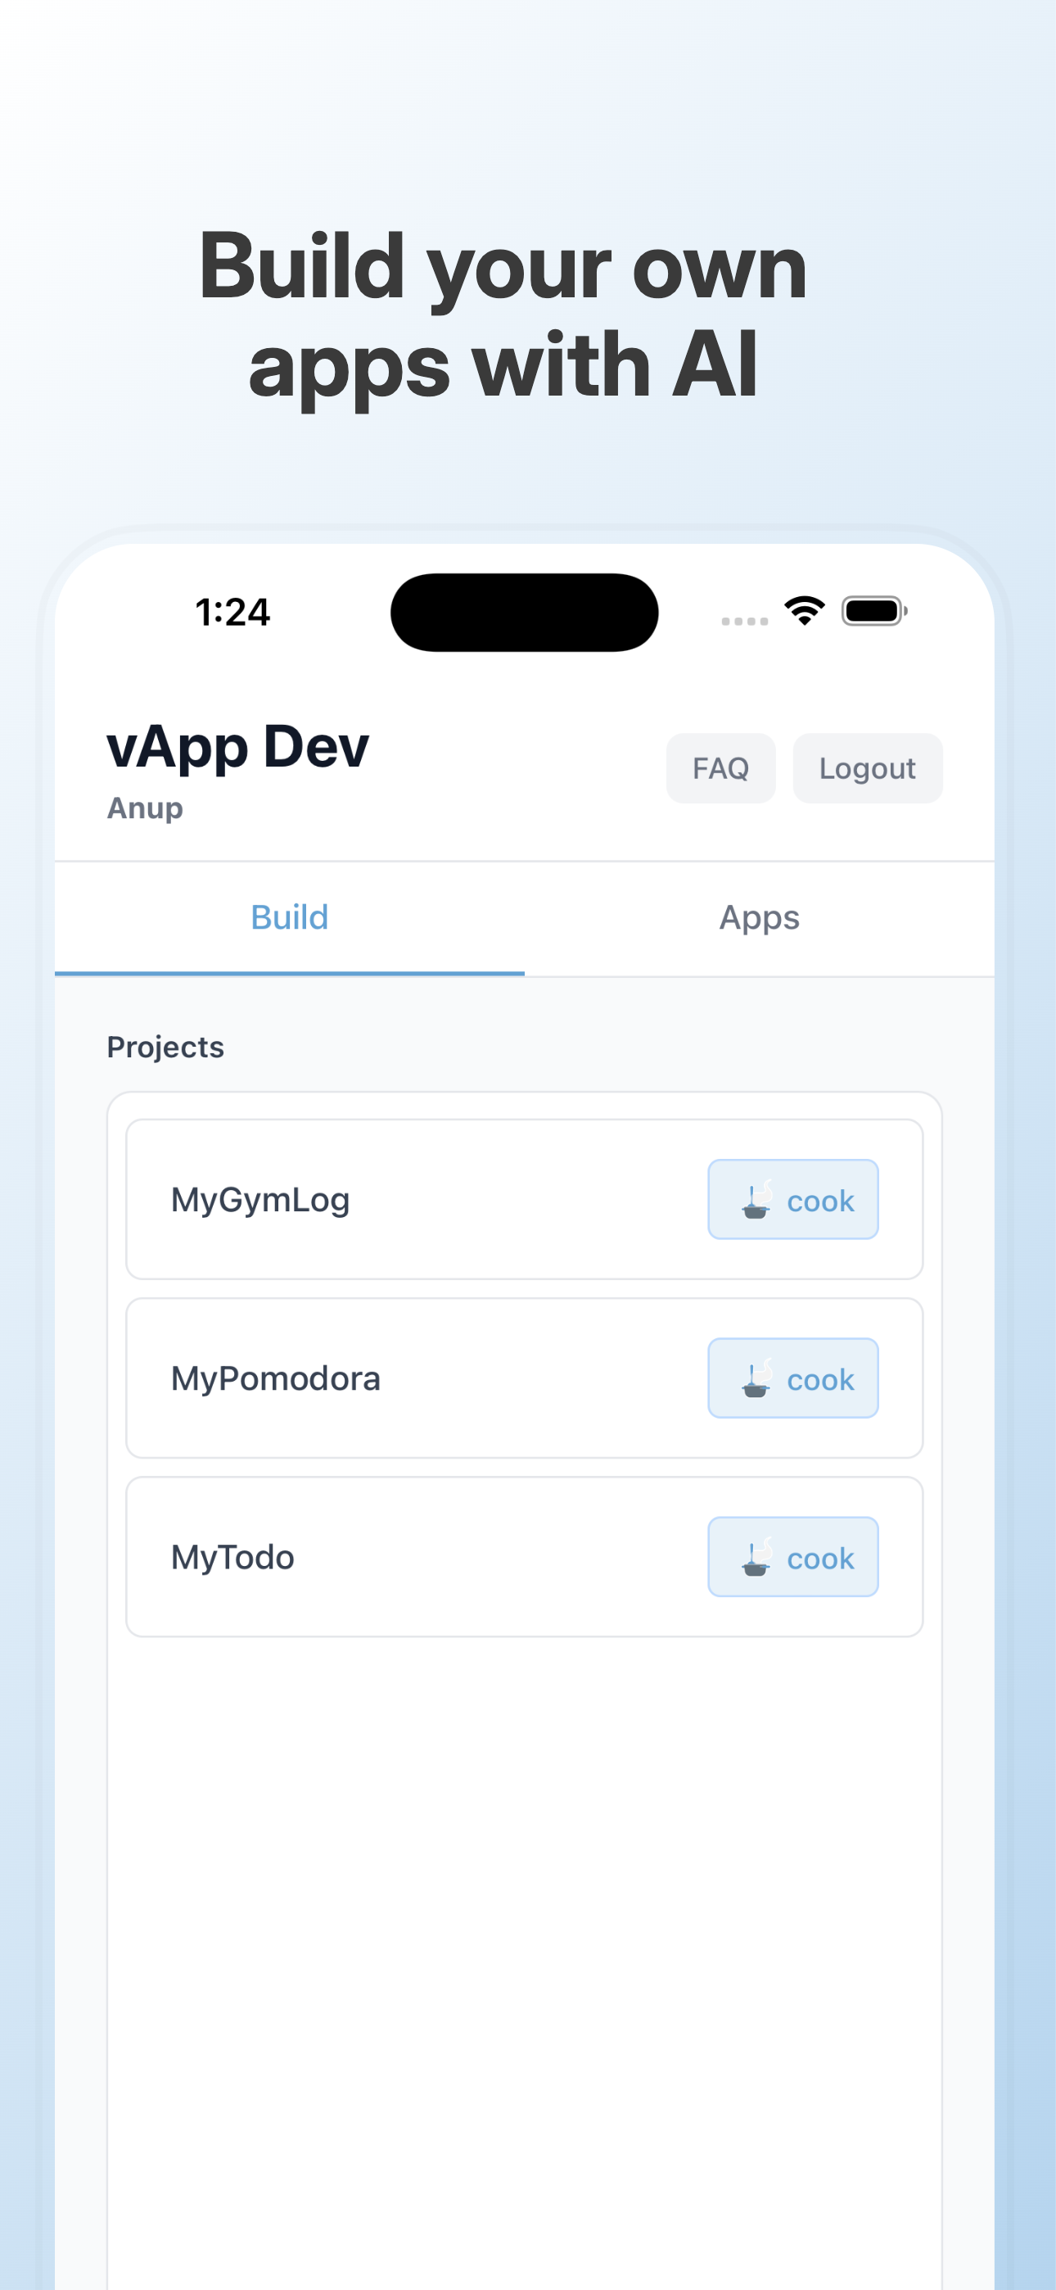Cook the MyTodo project
This screenshot has width=1056, height=2290.
[x=793, y=1557]
